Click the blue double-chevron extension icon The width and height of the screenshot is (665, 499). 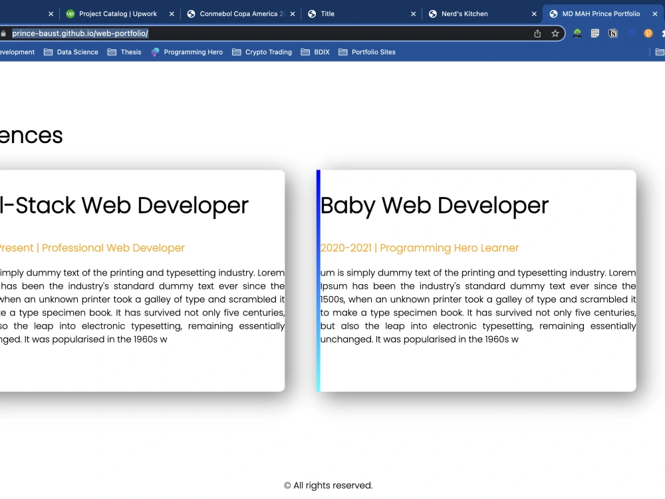coord(630,33)
